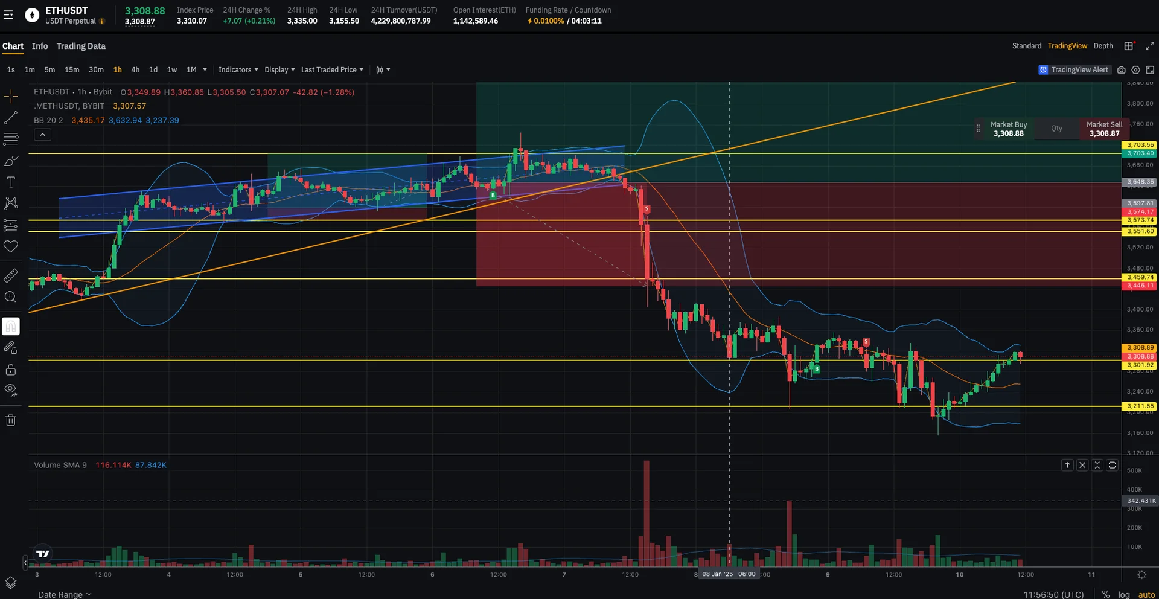1159x599 pixels.
Task: Switch to the Trading Data tab
Action: tap(81, 46)
